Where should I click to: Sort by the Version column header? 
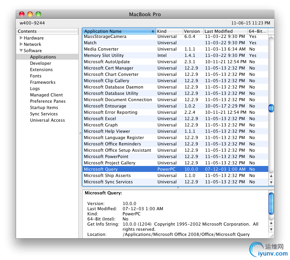click(193, 31)
